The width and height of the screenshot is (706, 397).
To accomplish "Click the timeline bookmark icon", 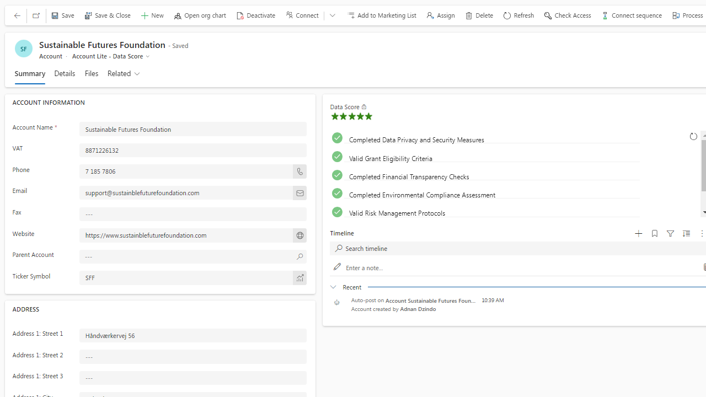I will pos(655,234).
